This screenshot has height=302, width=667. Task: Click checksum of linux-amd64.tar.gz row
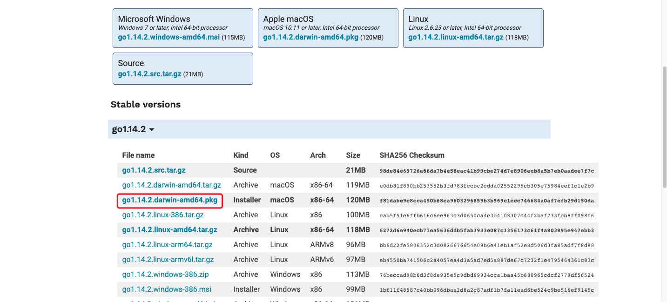point(487,230)
